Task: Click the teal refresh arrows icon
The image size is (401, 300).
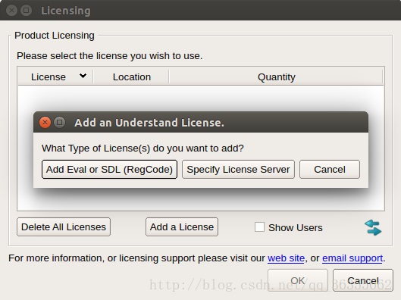Action: click(x=373, y=227)
